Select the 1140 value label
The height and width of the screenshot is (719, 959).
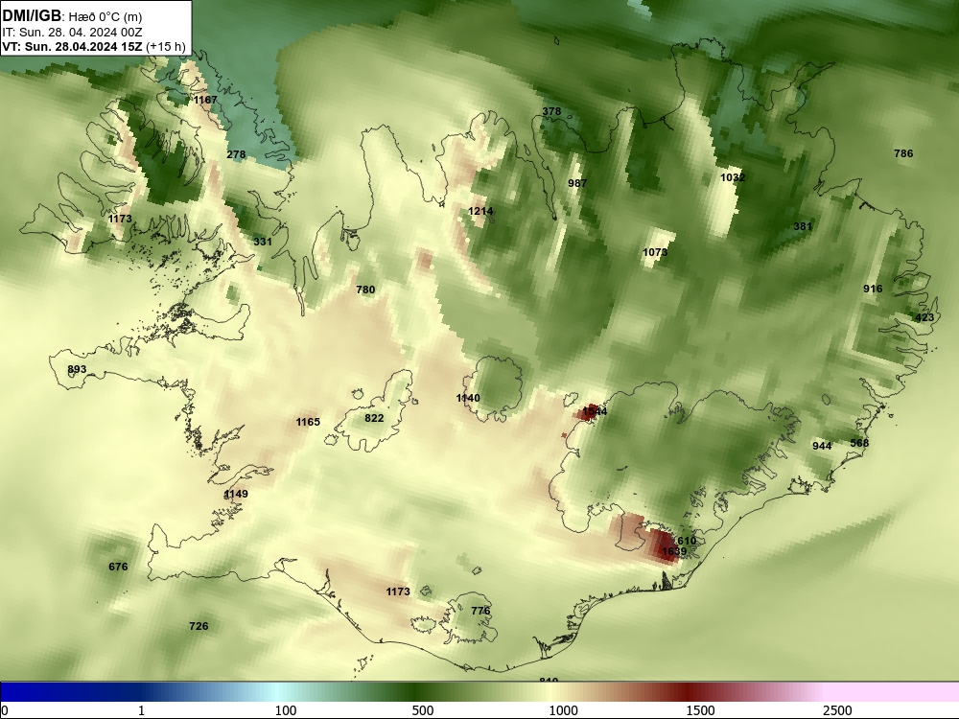468,399
